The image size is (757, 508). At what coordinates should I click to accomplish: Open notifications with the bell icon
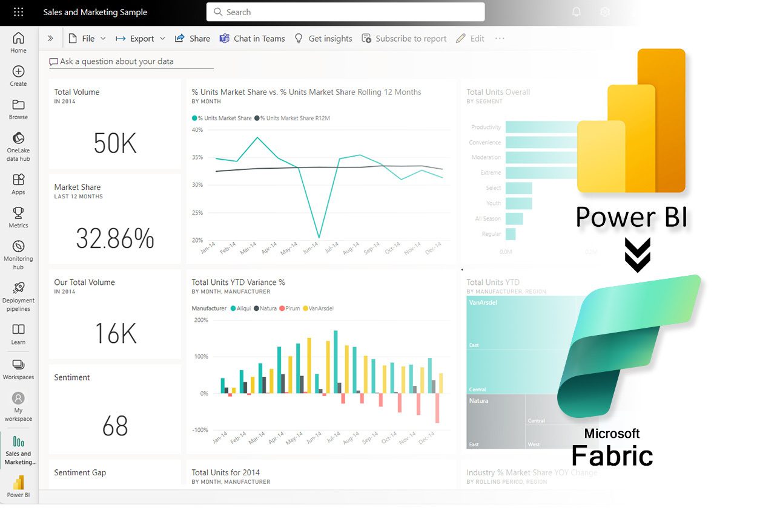(x=576, y=11)
